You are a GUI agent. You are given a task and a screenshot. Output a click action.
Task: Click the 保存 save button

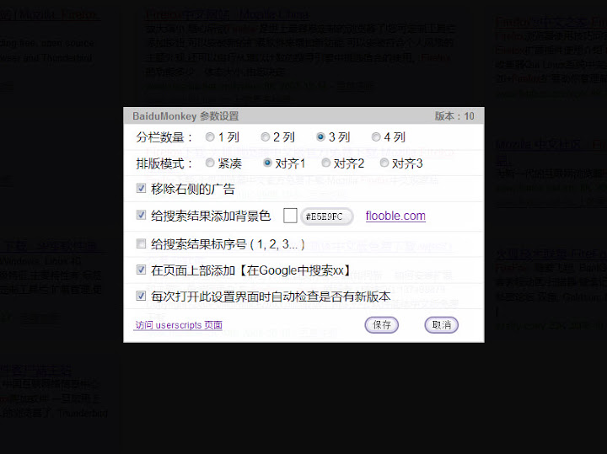coord(382,325)
